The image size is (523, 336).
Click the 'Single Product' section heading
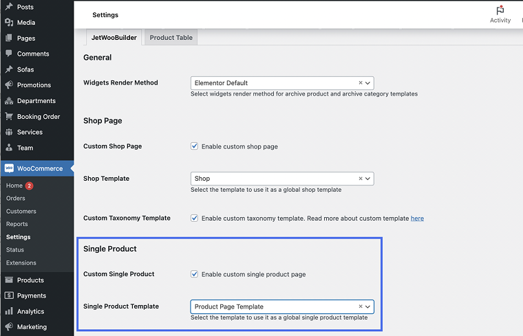(x=109, y=249)
